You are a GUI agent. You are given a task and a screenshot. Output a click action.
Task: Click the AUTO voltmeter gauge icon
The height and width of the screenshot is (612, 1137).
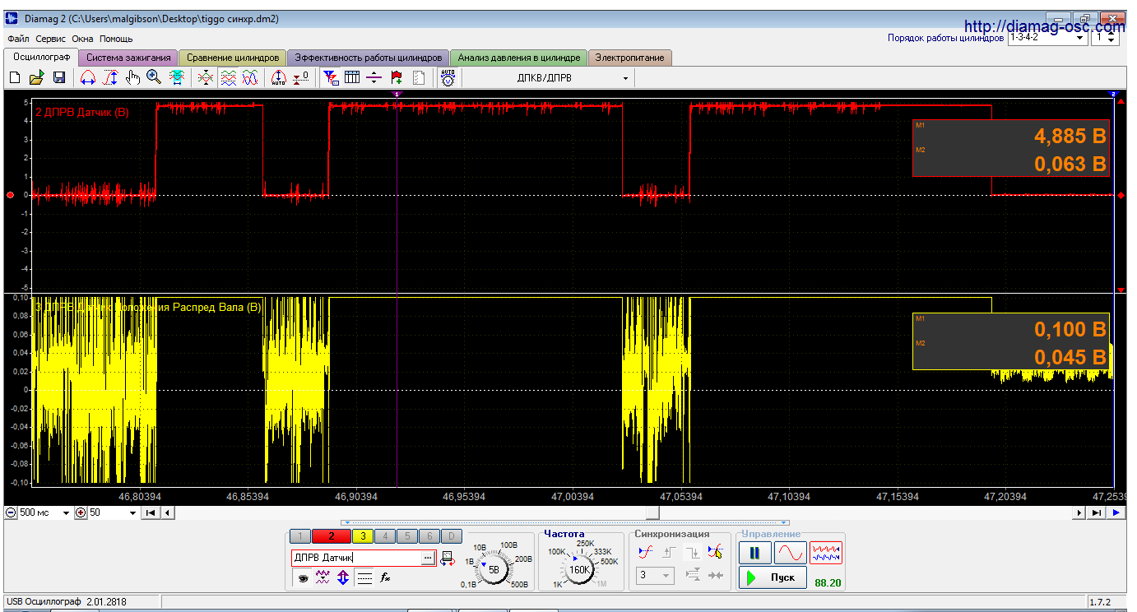[448, 77]
